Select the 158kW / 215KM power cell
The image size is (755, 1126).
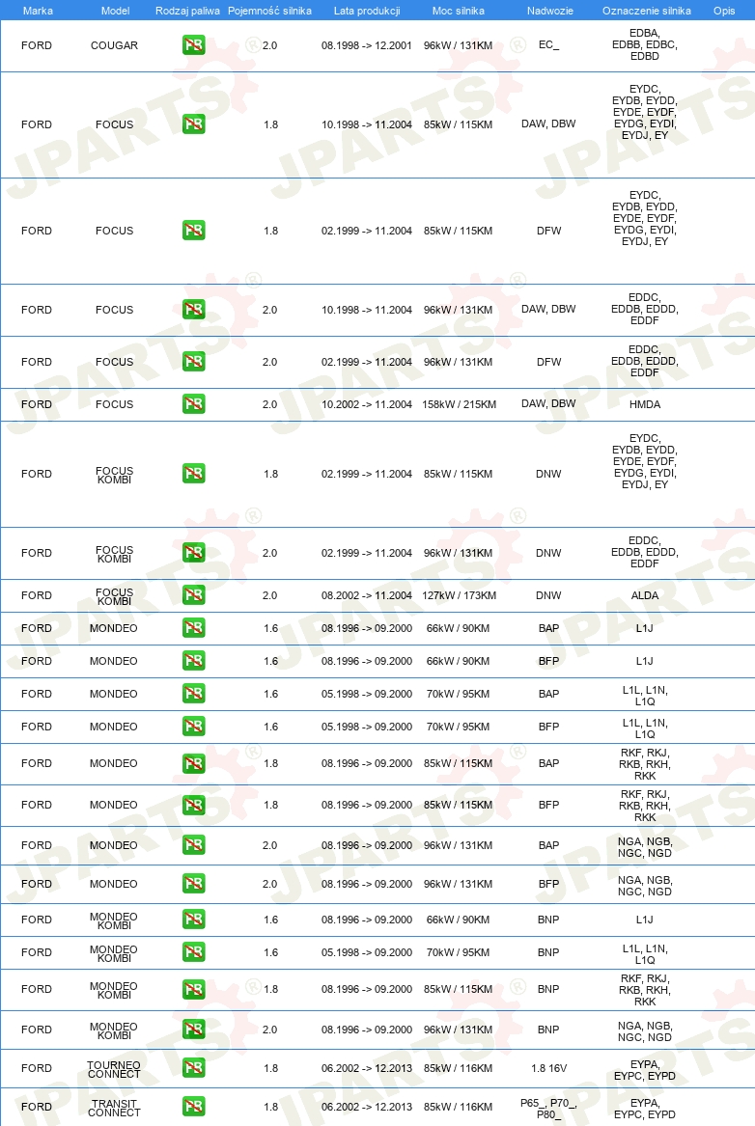click(459, 404)
